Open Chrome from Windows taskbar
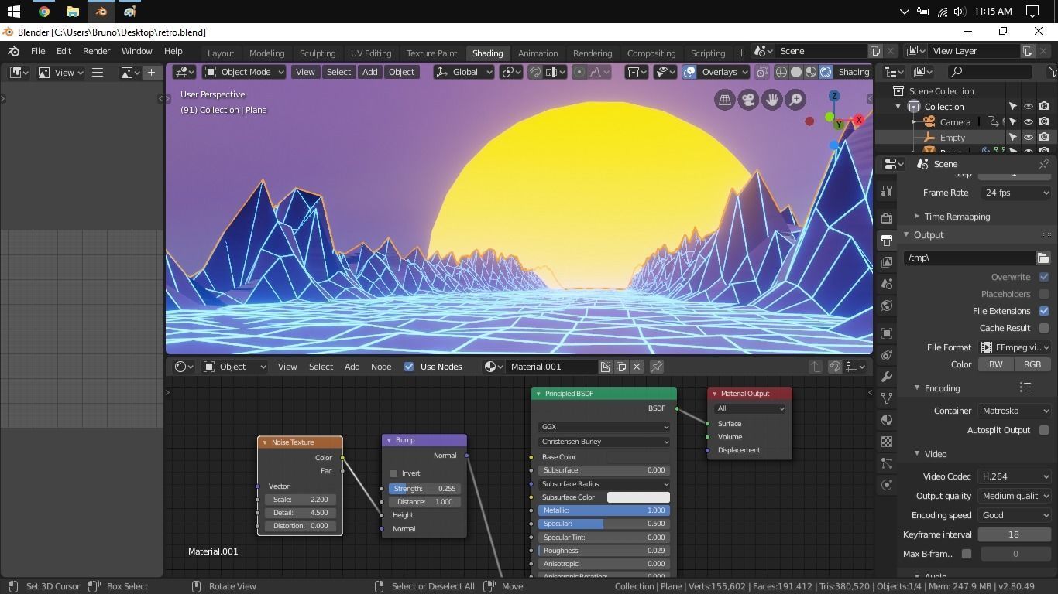Viewport: 1058px width, 594px height. (x=44, y=12)
